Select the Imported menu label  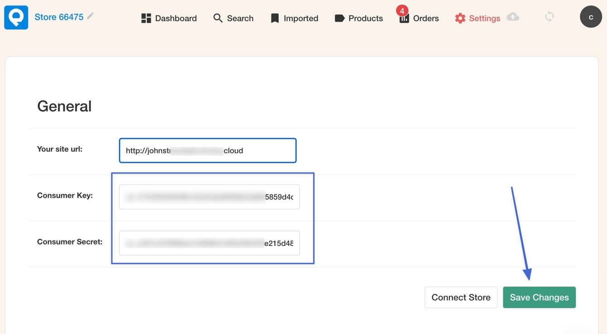[301, 19]
